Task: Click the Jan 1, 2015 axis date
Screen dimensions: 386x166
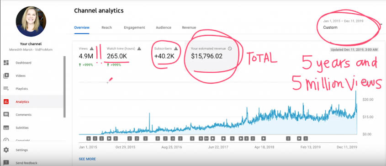Action: (x=88, y=147)
